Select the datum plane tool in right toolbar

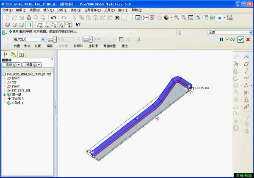[246, 64]
